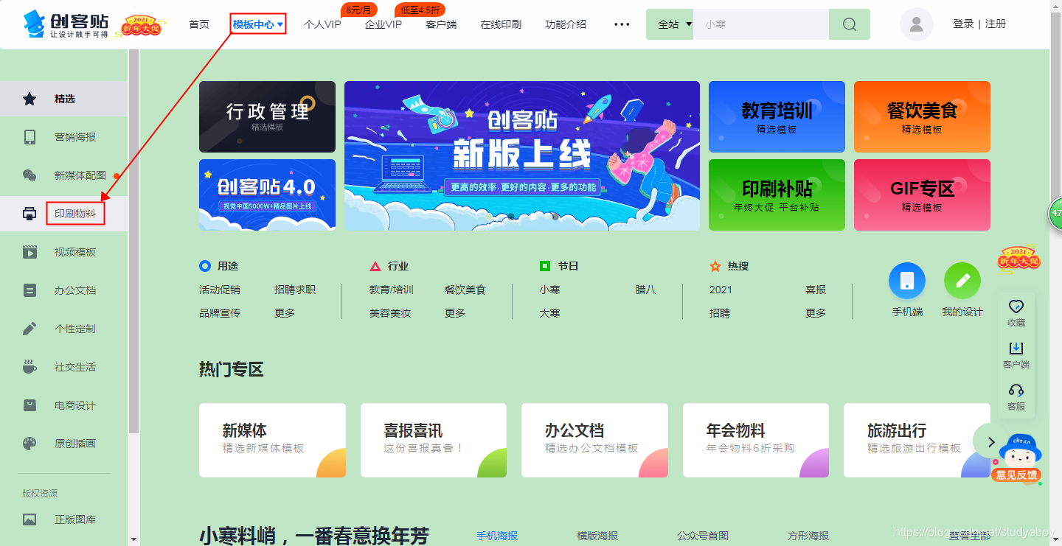1062x546 pixels.
Task: Open the 餐饮美食 orange tile
Action: 922,116
